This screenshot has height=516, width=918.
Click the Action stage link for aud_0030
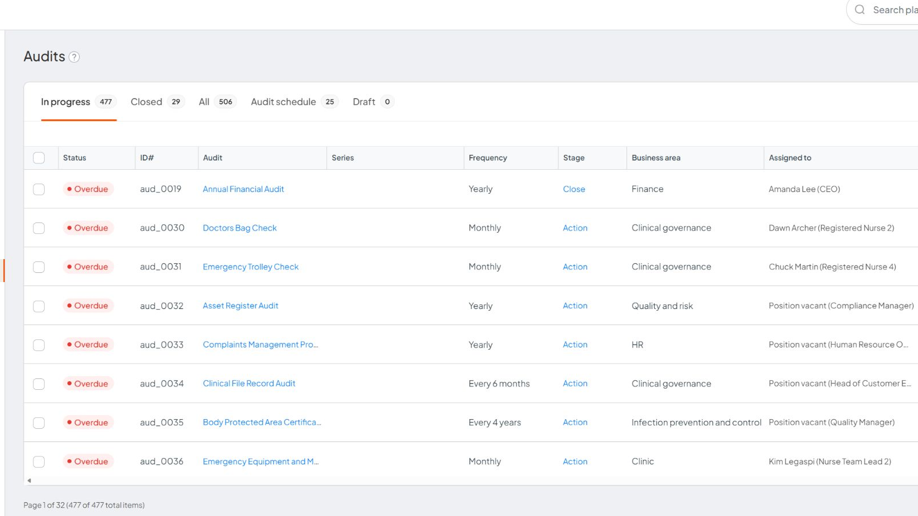[575, 228]
